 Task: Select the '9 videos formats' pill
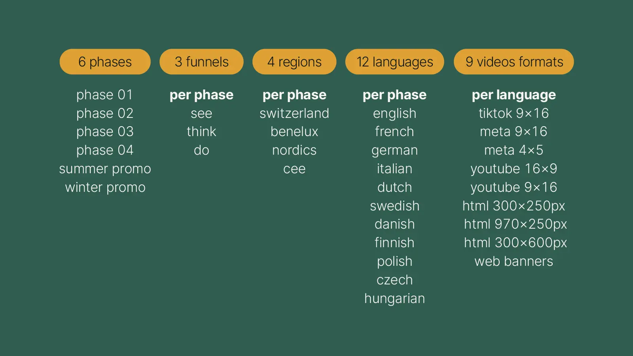tap(514, 62)
